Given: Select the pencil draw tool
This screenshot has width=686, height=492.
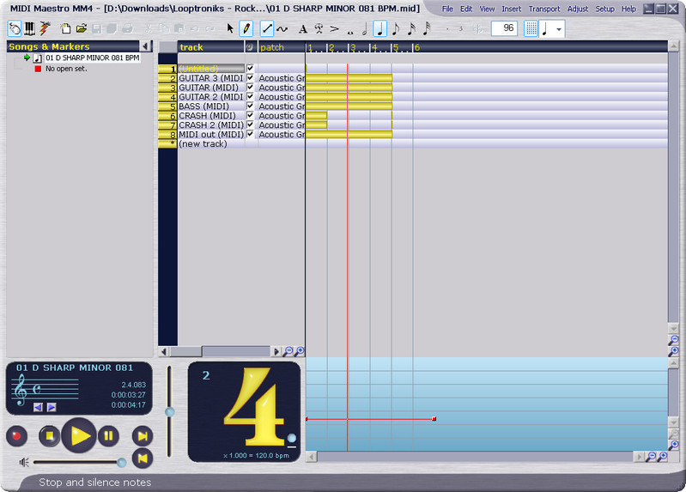Looking at the screenshot, I should (x=246, y=28).
